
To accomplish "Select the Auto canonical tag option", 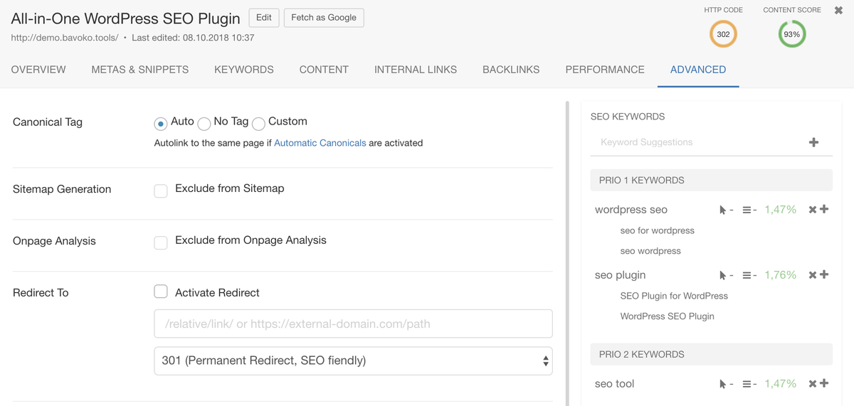I will (161, 124).
